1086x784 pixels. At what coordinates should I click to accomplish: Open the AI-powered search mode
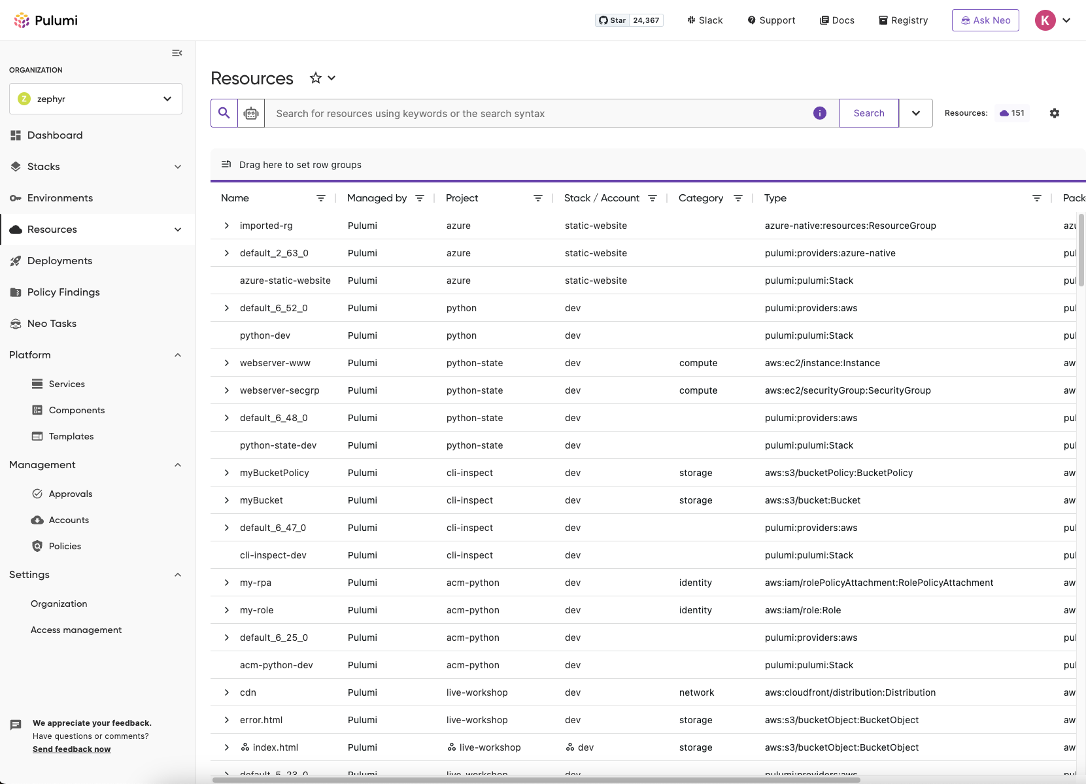[x=251, y=112]
